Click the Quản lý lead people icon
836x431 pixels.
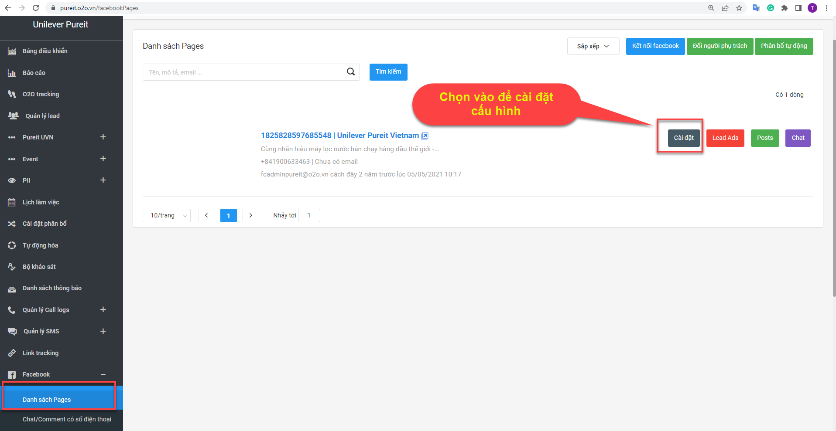13,116
